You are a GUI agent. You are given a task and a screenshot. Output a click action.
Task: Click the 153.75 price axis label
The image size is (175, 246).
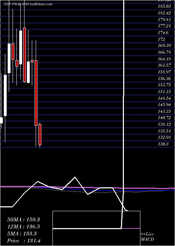point(164,85)
